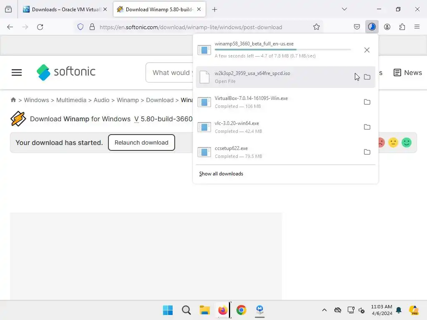Open File Explorer from taskbar
Screen dimensions: 427x320
[x=204, y=310]
